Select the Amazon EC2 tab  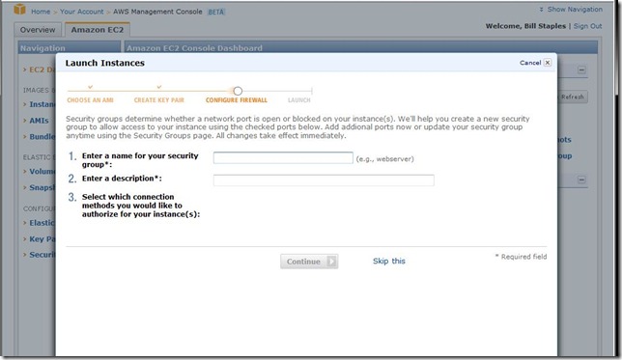point(98,30)
